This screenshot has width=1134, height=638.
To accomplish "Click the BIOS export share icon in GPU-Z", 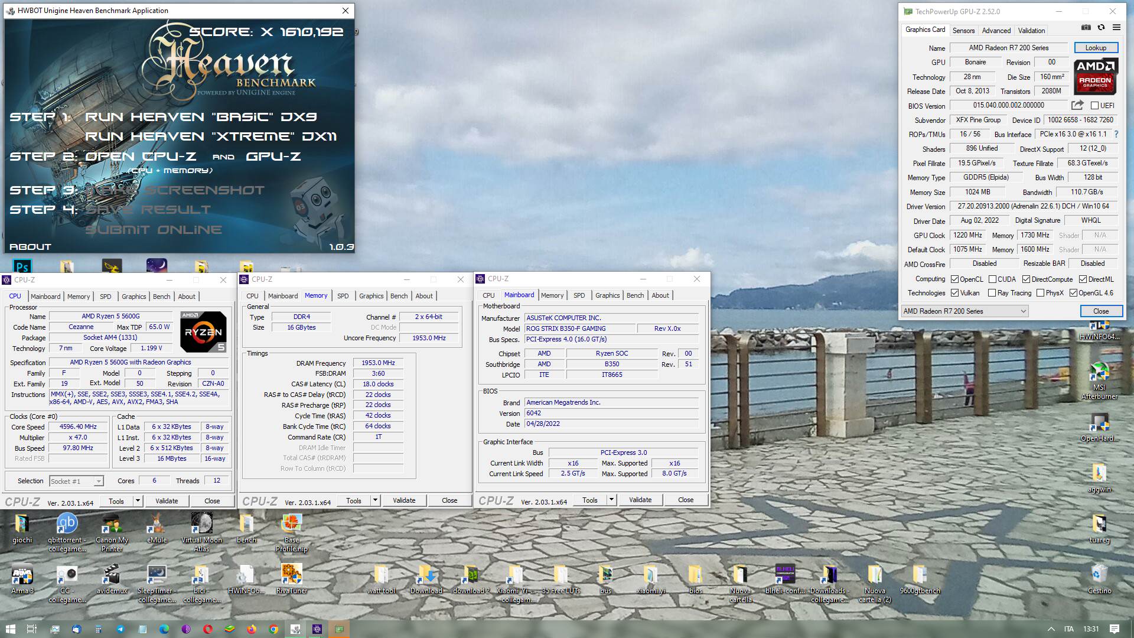I will [1077, 105].
